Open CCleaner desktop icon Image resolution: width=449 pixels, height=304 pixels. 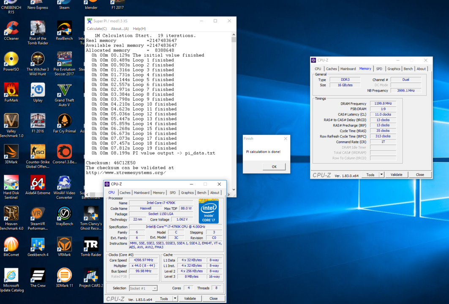[x=11, y=30]
